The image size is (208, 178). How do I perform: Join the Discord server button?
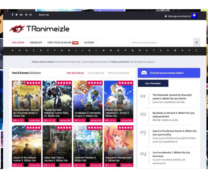coord(168,73)
